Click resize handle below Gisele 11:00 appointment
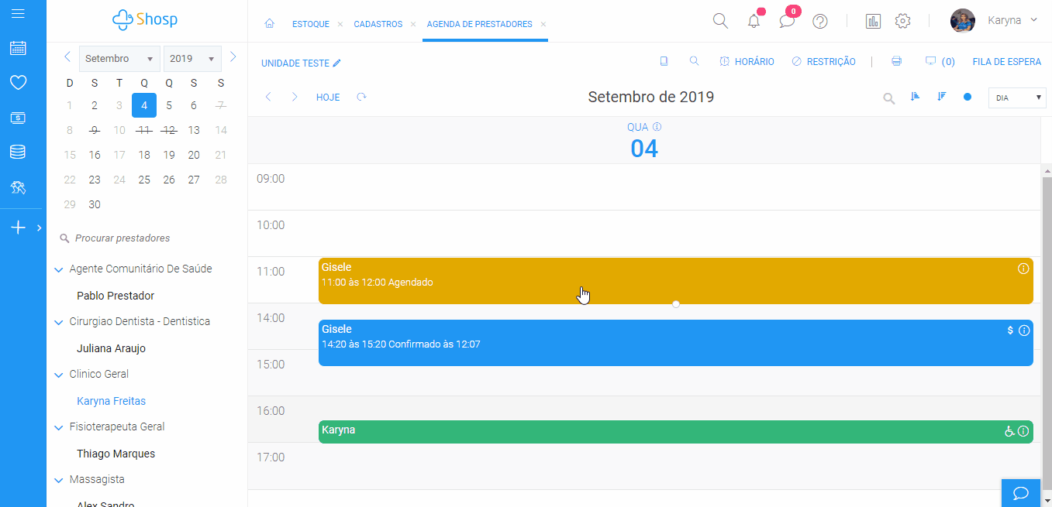1052x507 pixels. pos(676,304)
